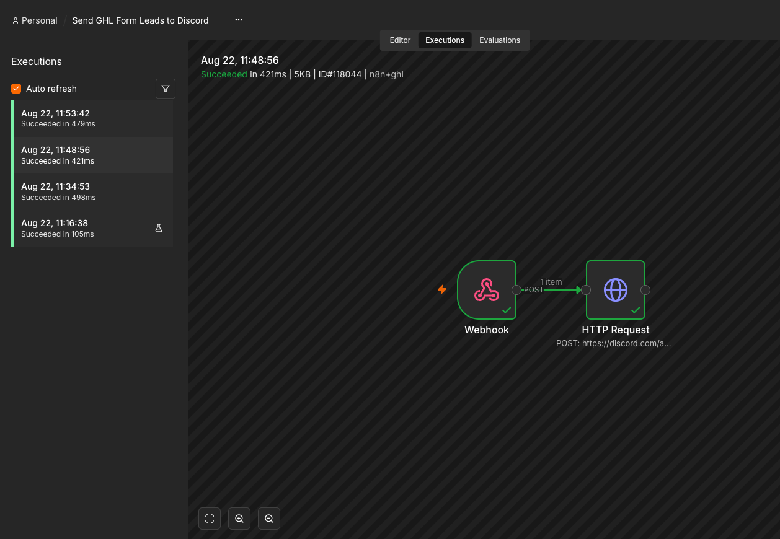Open the executions filter funnel icon
This screenshot has height=539, width=780.
click(x=166, y=89)
